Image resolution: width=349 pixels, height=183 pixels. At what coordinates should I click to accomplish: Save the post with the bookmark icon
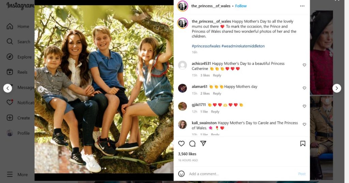pos(303,144)
